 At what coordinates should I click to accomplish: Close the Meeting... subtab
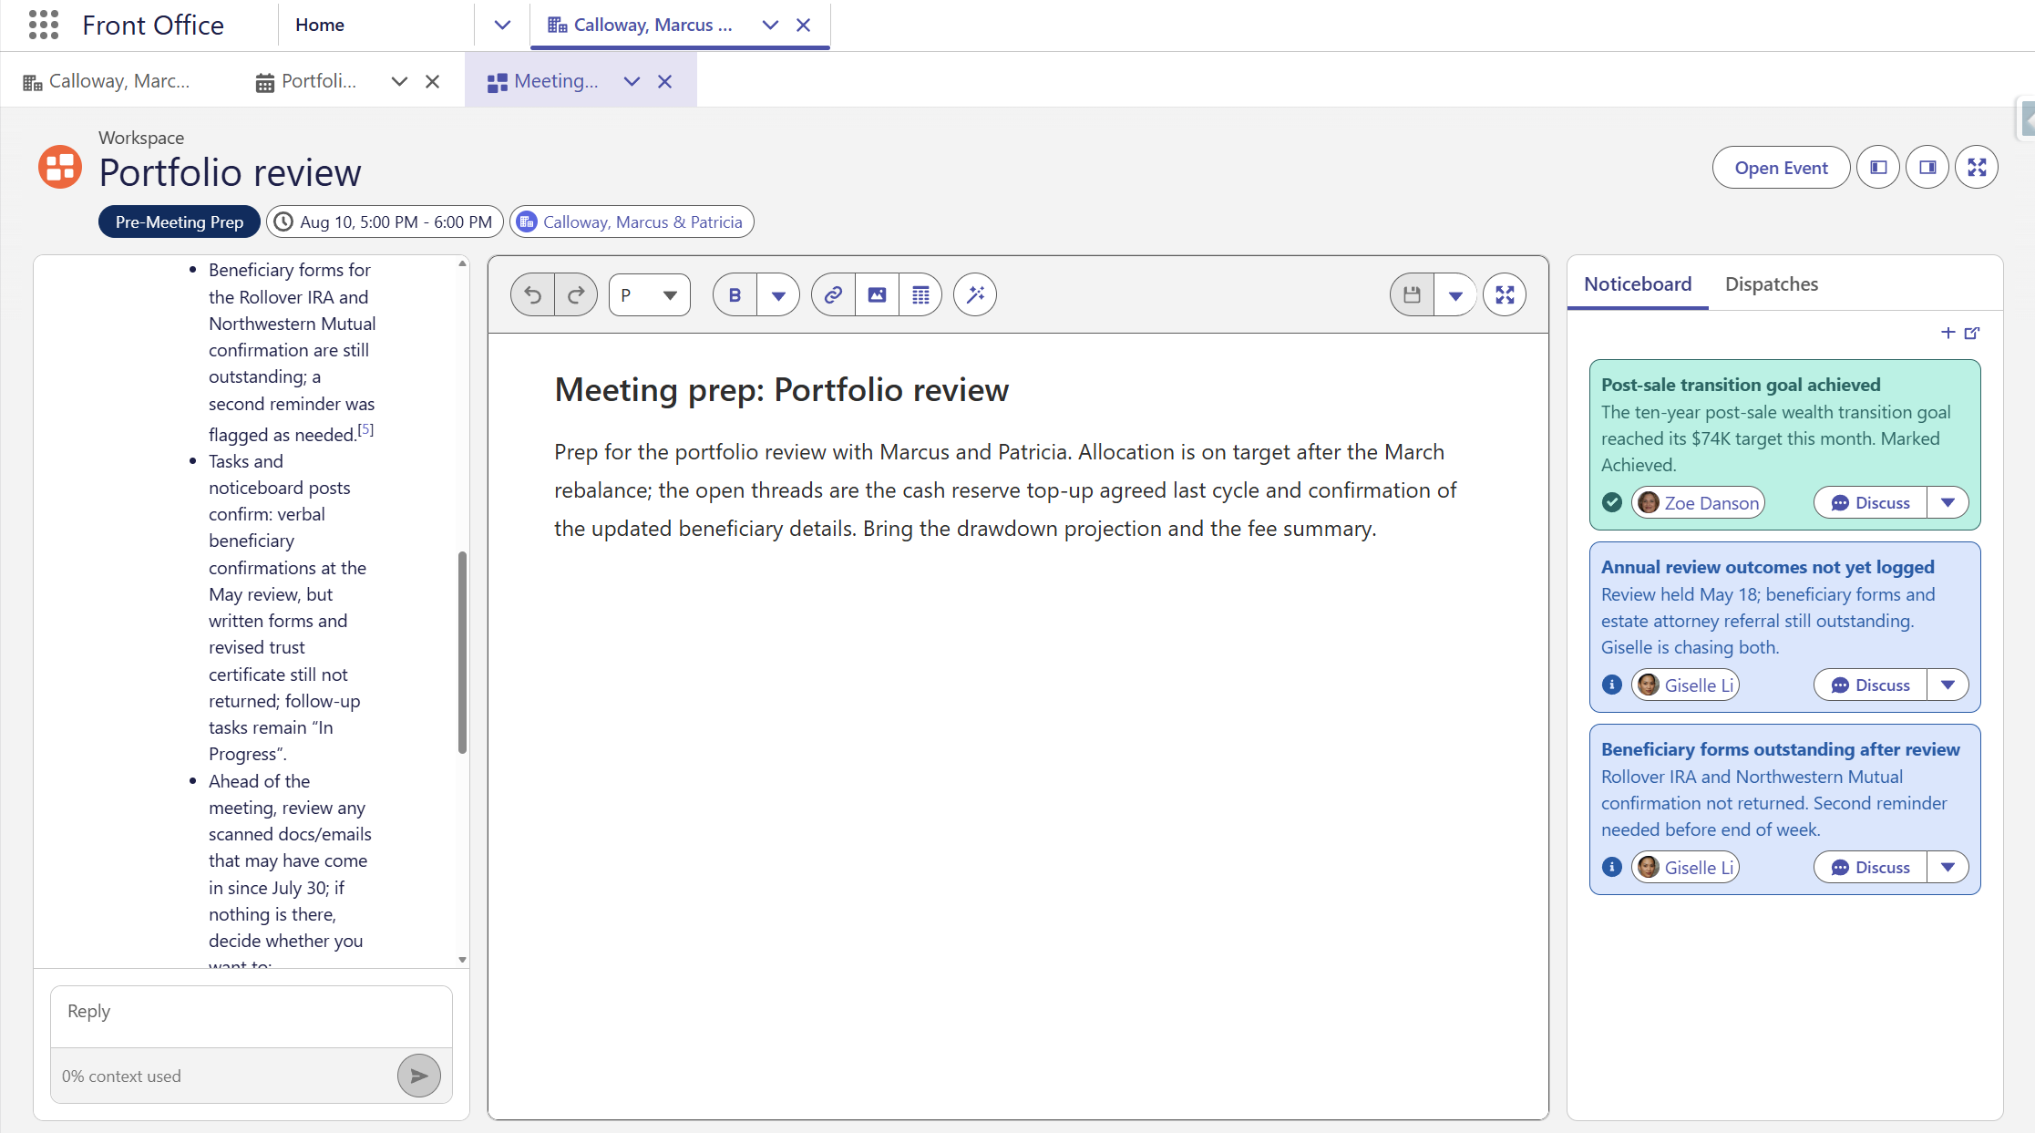[x=665, y=81]
